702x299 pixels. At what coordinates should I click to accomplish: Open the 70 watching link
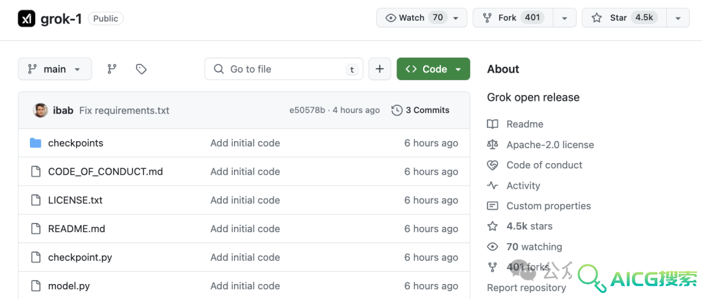(x=534, y=246)
